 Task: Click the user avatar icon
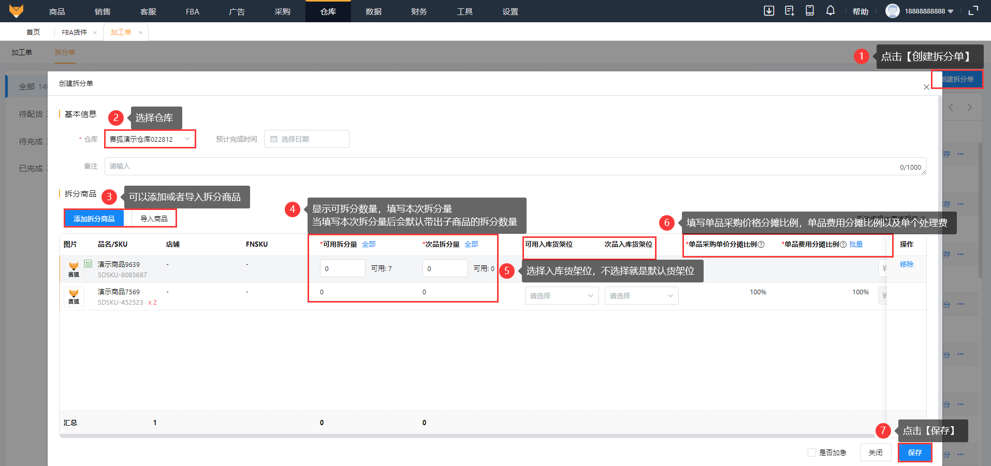893,11
